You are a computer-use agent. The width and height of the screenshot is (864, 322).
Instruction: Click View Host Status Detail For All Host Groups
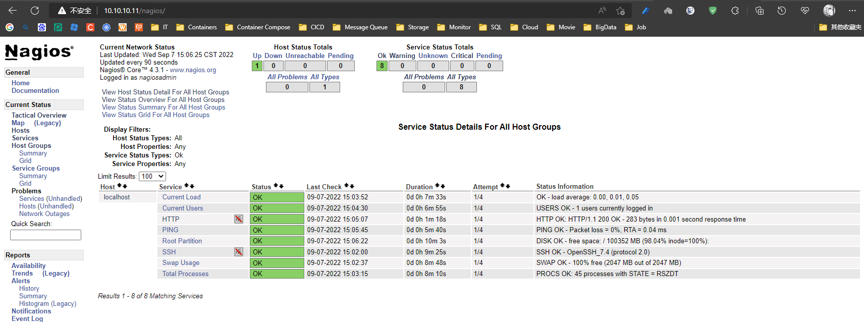(166, 92)
